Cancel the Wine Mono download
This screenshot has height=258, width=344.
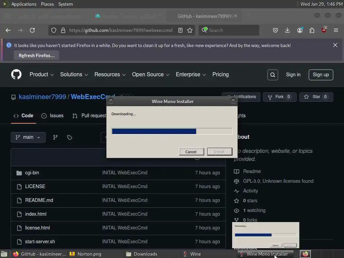191,152
